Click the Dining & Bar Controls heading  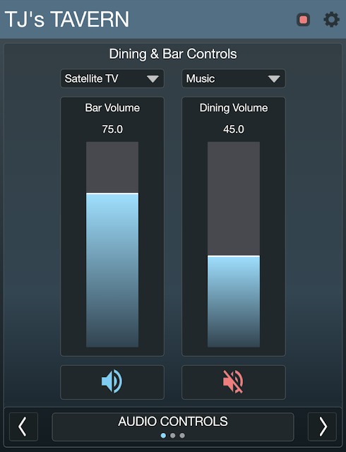point(173,54)
